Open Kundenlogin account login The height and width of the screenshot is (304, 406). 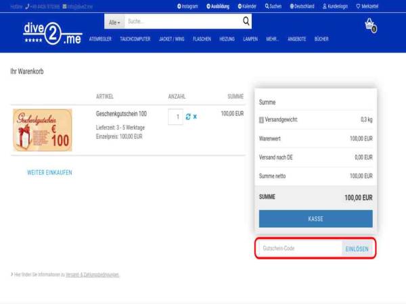pyautogui.click(x=335, y=6)
